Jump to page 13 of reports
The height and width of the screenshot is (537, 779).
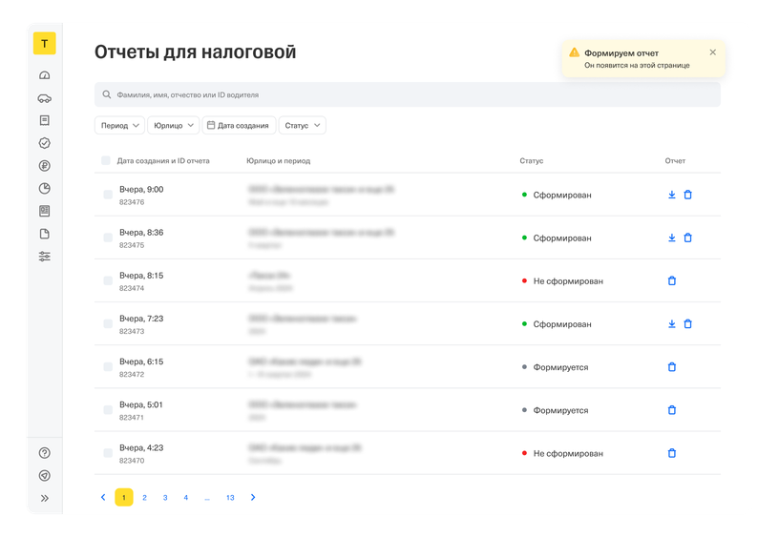[x=230, y=497]
